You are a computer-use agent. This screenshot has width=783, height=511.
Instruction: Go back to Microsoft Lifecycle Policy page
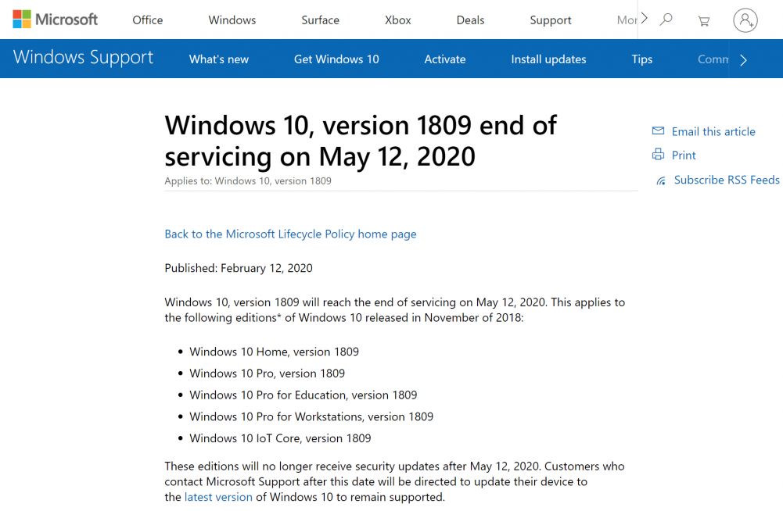click(290, 234)
